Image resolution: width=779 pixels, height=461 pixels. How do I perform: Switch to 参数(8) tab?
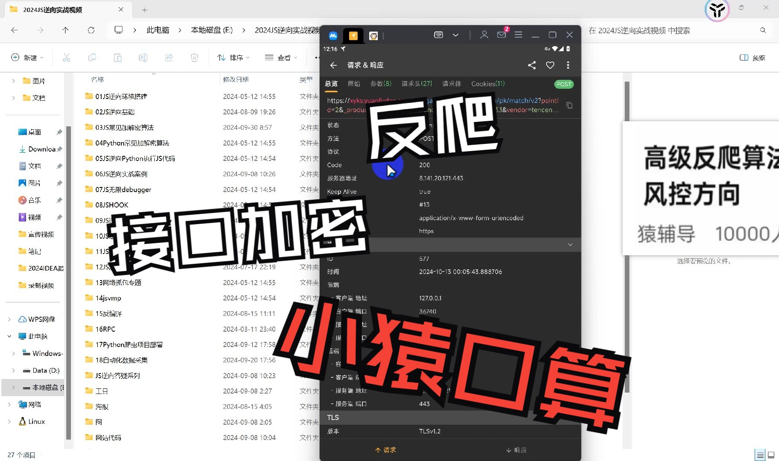click(381, 84)
